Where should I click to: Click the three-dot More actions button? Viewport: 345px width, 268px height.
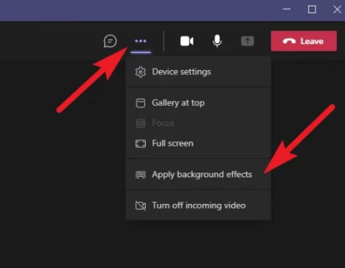click(141, 41)
